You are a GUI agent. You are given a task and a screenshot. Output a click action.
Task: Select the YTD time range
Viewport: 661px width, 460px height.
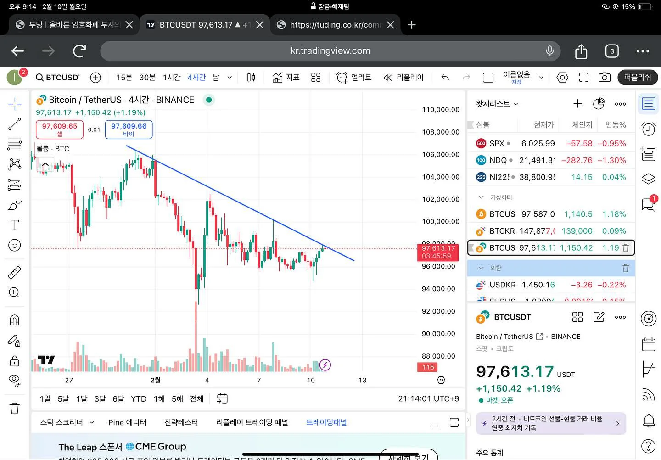[139, 399]
